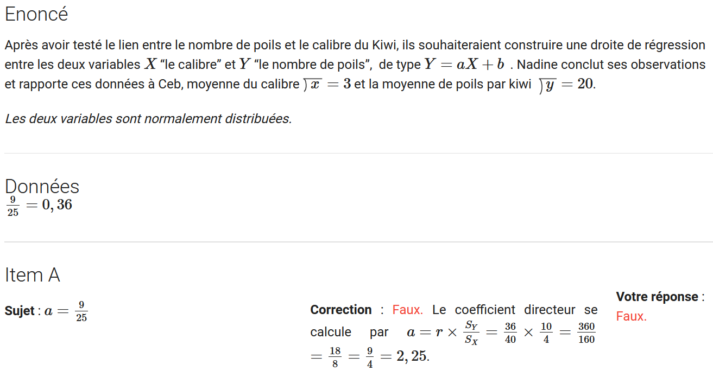Click the red Faux in the correction
Viewport: 713px width, 377px height.
coord(407,310)
